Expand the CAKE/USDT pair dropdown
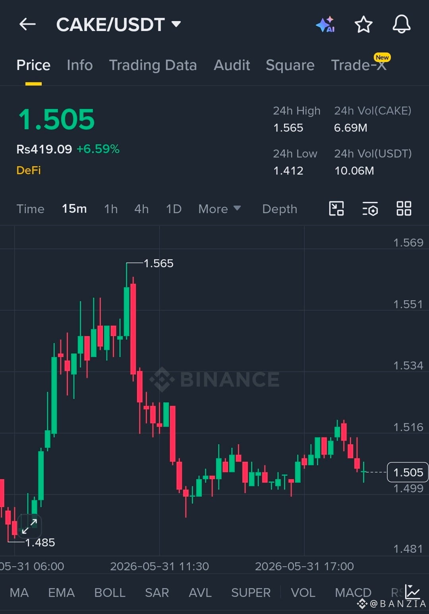429x614 pixels. pos(176,24)
